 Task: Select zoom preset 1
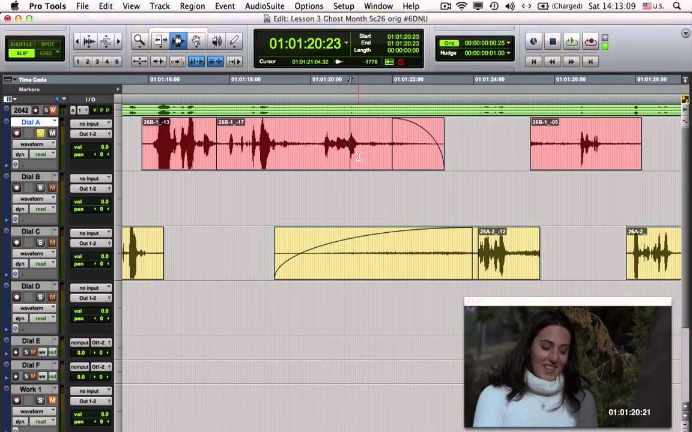coord(78,62)
